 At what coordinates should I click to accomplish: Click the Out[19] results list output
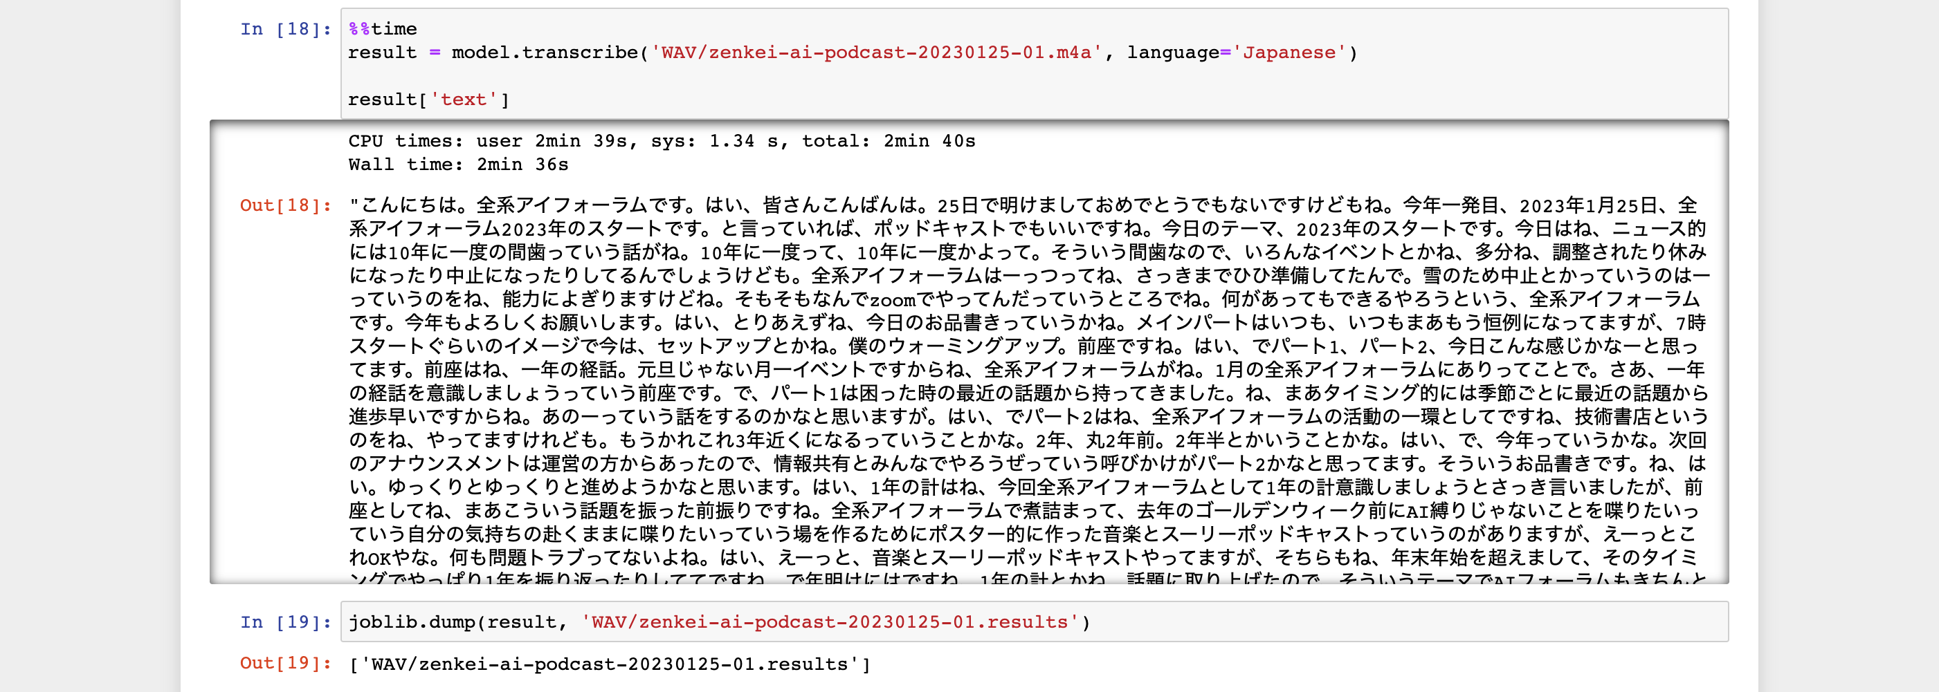click(610, 664)
